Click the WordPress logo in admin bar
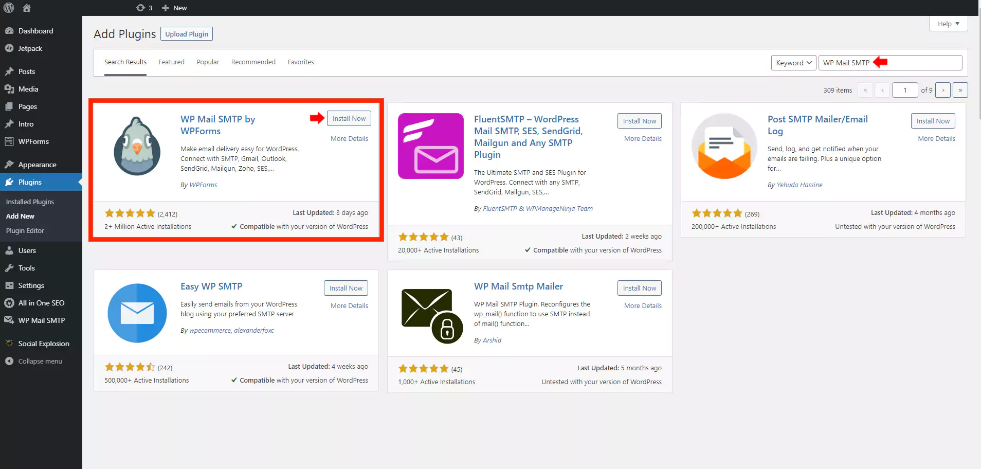981x469 pixels. 9,8
